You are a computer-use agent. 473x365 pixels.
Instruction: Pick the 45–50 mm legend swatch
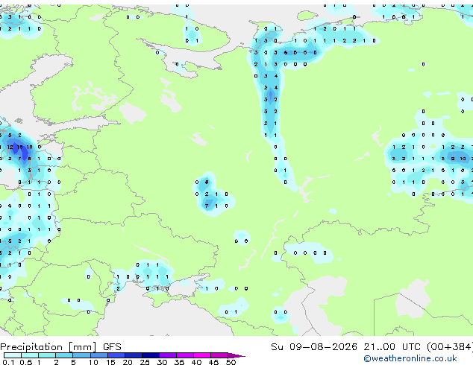219,355
